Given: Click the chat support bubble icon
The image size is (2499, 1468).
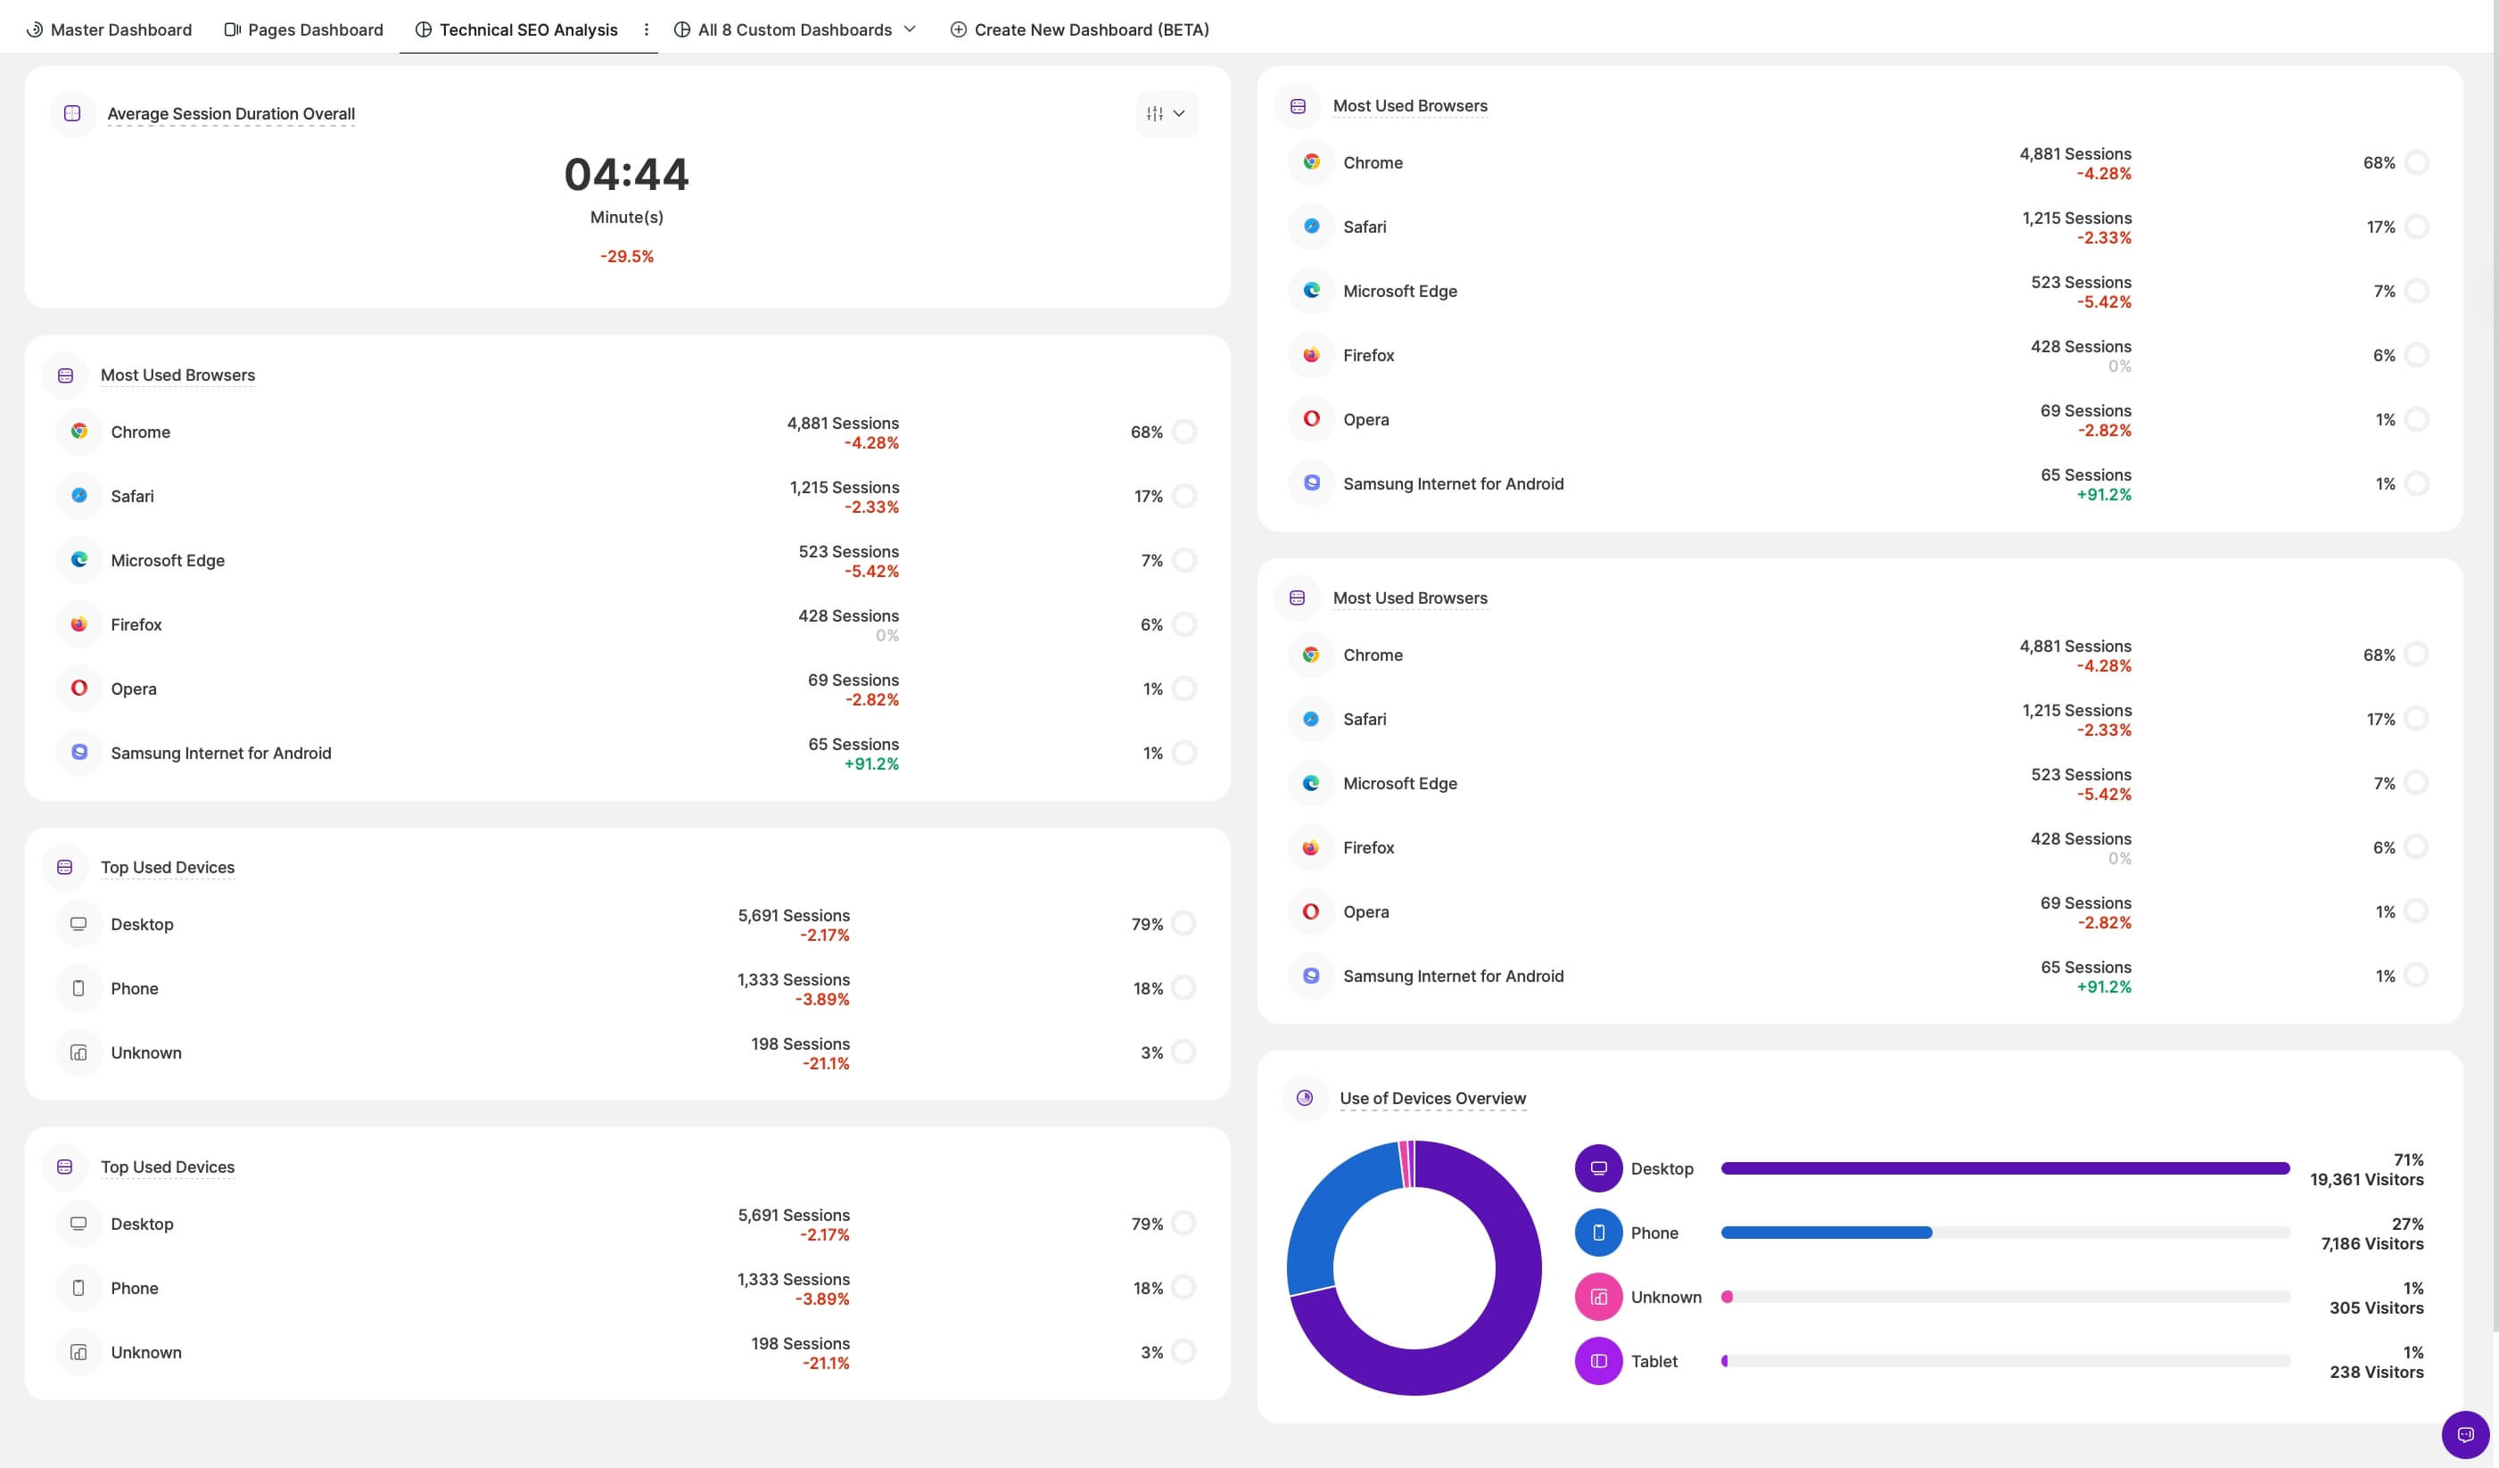Looking at the screenshot, I should pos(2464,1434).
